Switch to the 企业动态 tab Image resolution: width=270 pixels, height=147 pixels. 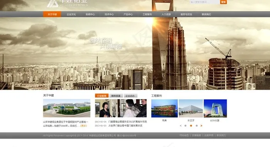pos(130,96)
